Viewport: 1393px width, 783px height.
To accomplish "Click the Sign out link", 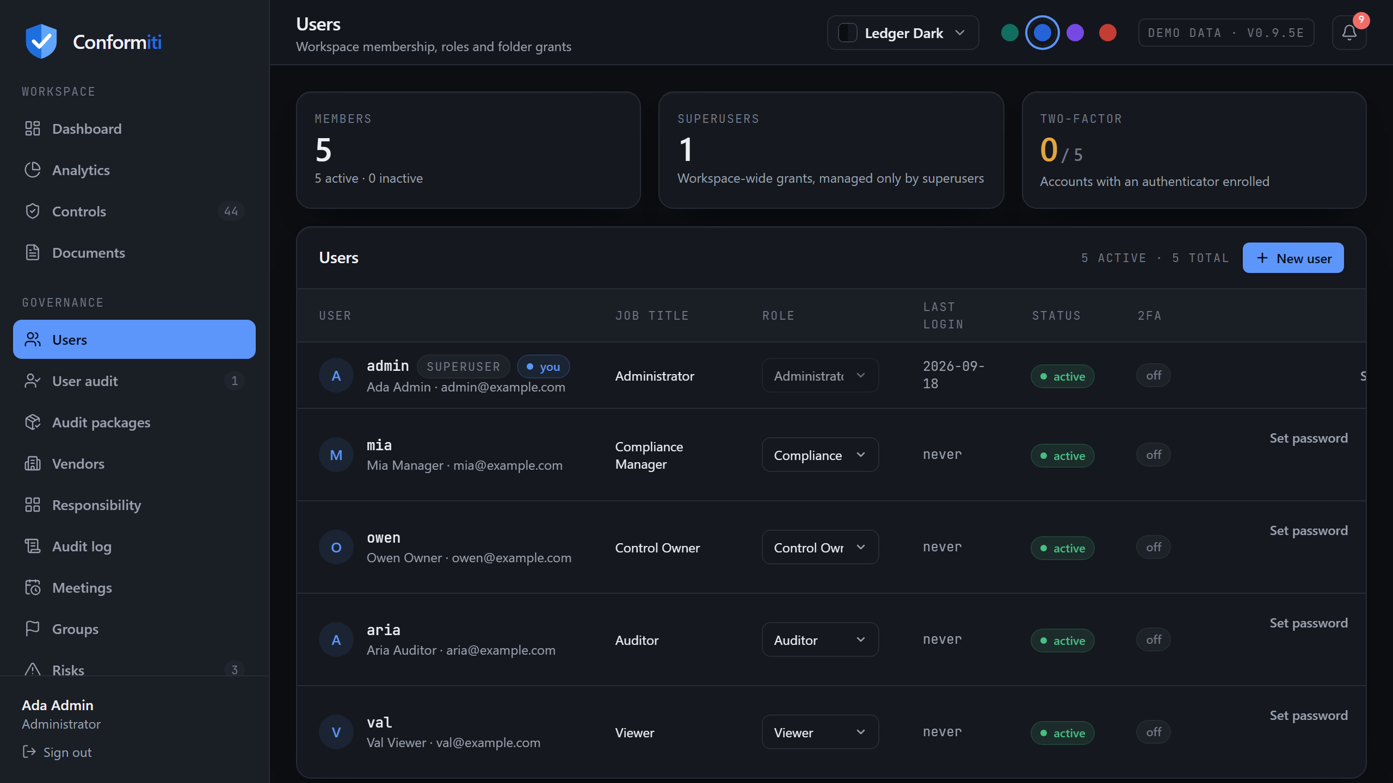I will click(57, 752).
